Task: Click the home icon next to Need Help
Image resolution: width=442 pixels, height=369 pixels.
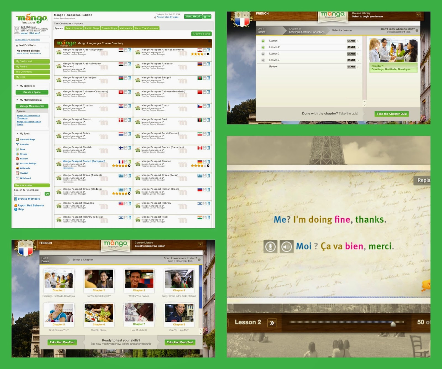Action: tap(205, 17)
